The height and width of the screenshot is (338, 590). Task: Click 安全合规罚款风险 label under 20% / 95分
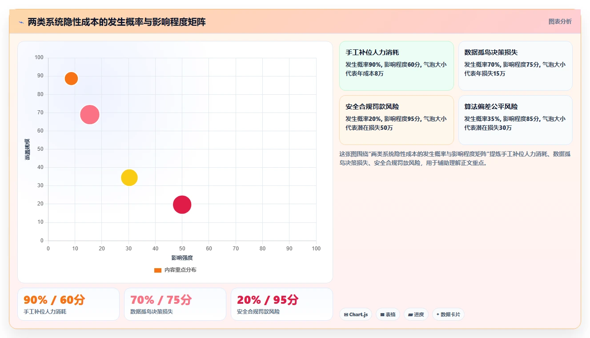click(x=258, y=312)
